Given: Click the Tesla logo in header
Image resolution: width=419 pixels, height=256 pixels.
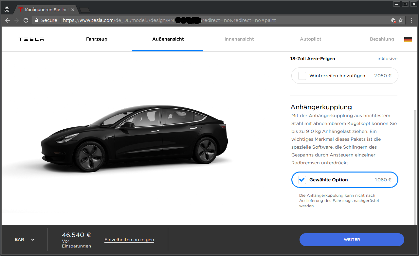Looking at the screenshot, I should click(31, 39).
